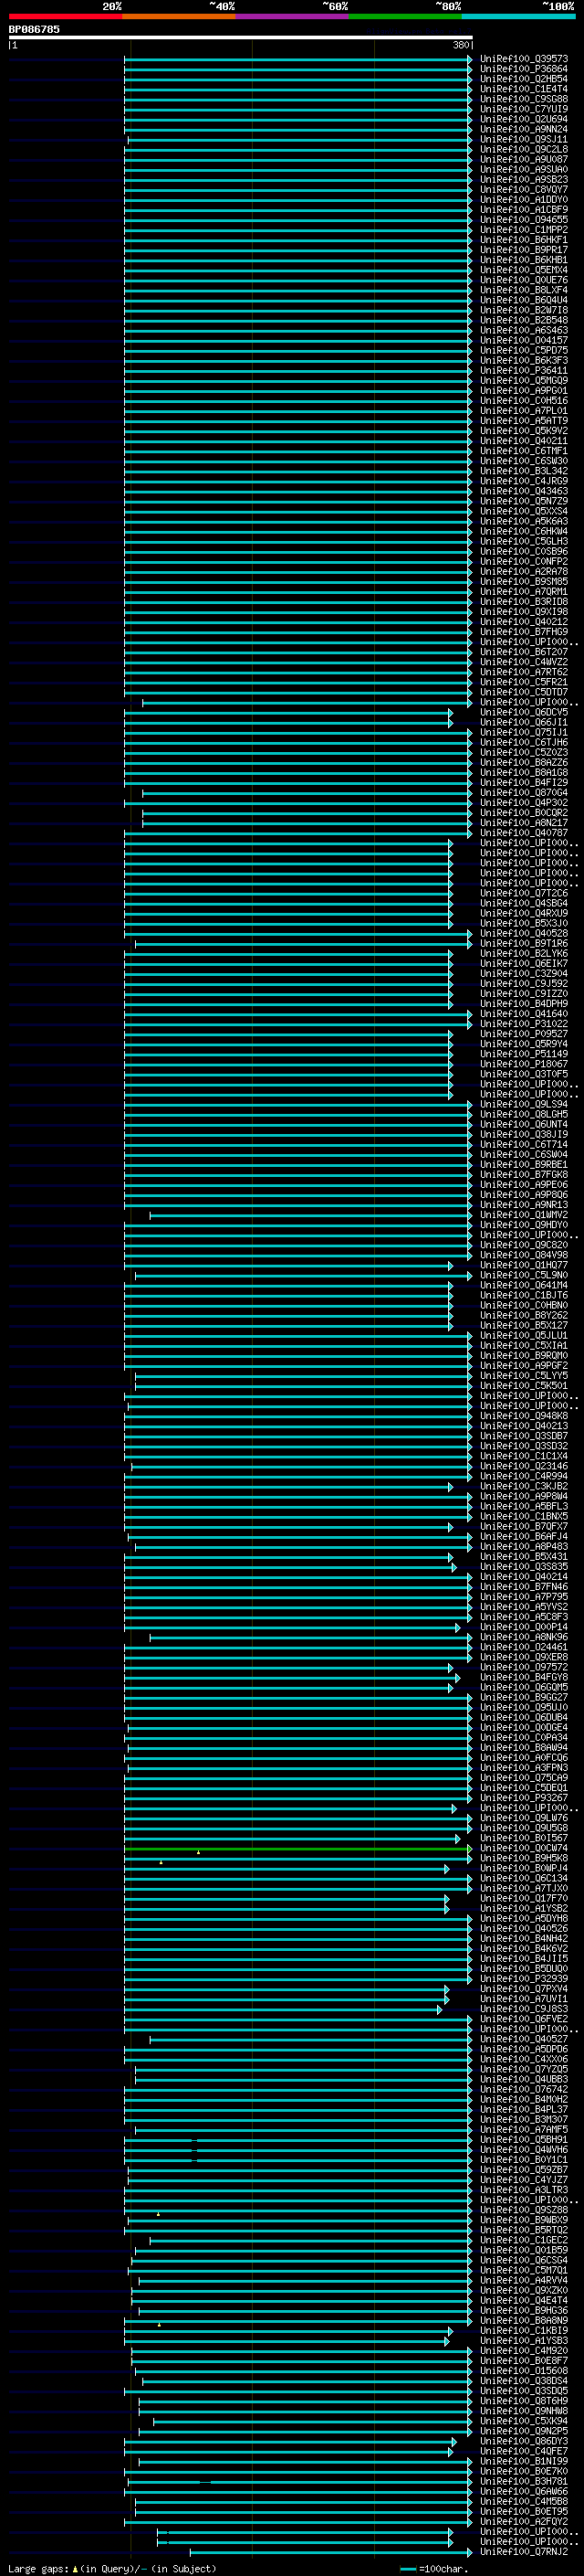Select the UniRef100_Q40787 label

(x=524, y=833)
